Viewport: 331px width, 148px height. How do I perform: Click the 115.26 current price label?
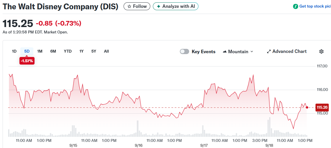pyautogui.click(x=322, y=108)
